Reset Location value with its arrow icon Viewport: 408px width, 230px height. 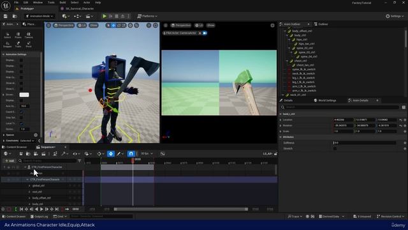401,120
